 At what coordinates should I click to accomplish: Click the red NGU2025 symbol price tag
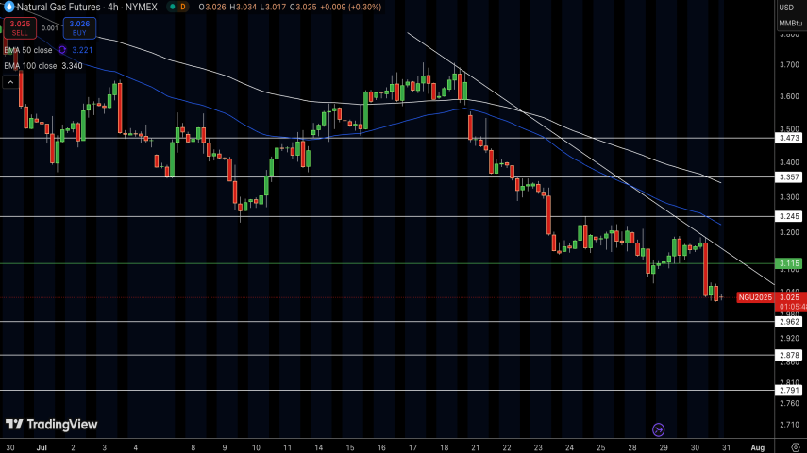tap(754, 297)
